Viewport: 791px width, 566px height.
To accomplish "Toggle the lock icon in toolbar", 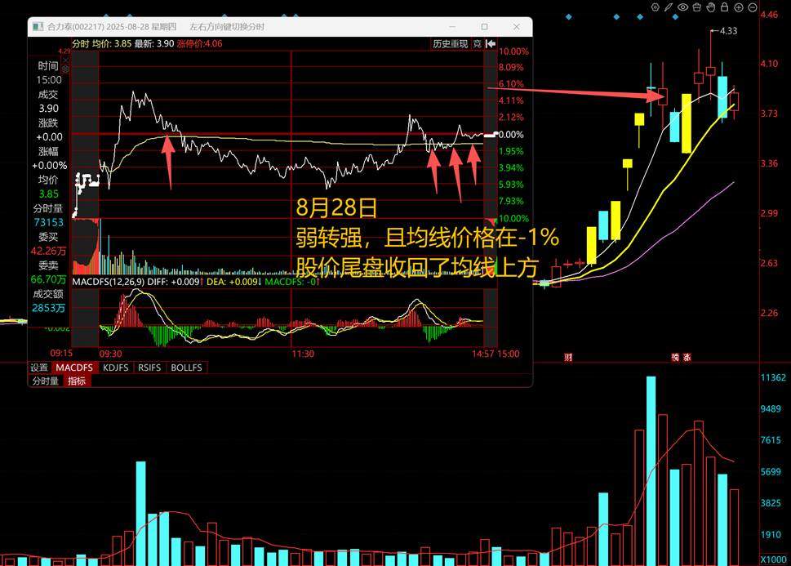I will [x=725, y=7].
